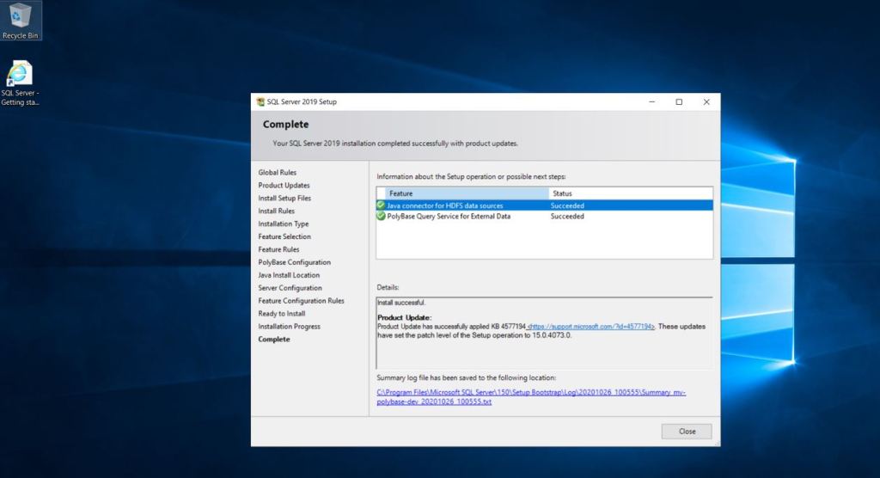The height and width of the screenshot is (478, 880).
Task: Open the summary log file path link
Action: click(530, 397)
